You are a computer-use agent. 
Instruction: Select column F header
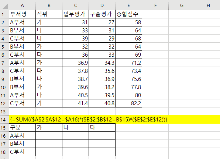tap(155, 5)
